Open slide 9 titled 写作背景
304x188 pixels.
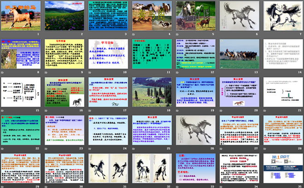click(64, 54)
